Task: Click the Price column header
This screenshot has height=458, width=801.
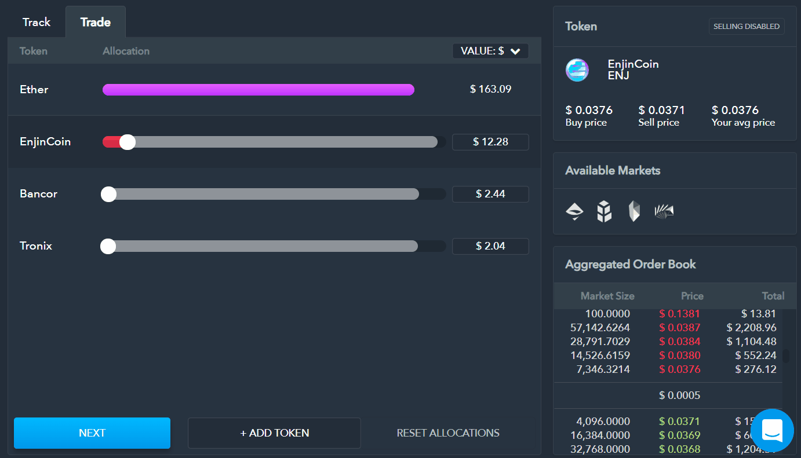Action: (692, 296)
